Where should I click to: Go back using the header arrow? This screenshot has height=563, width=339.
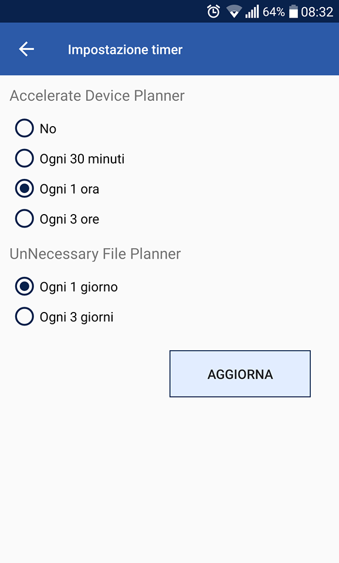coord(26,49)
